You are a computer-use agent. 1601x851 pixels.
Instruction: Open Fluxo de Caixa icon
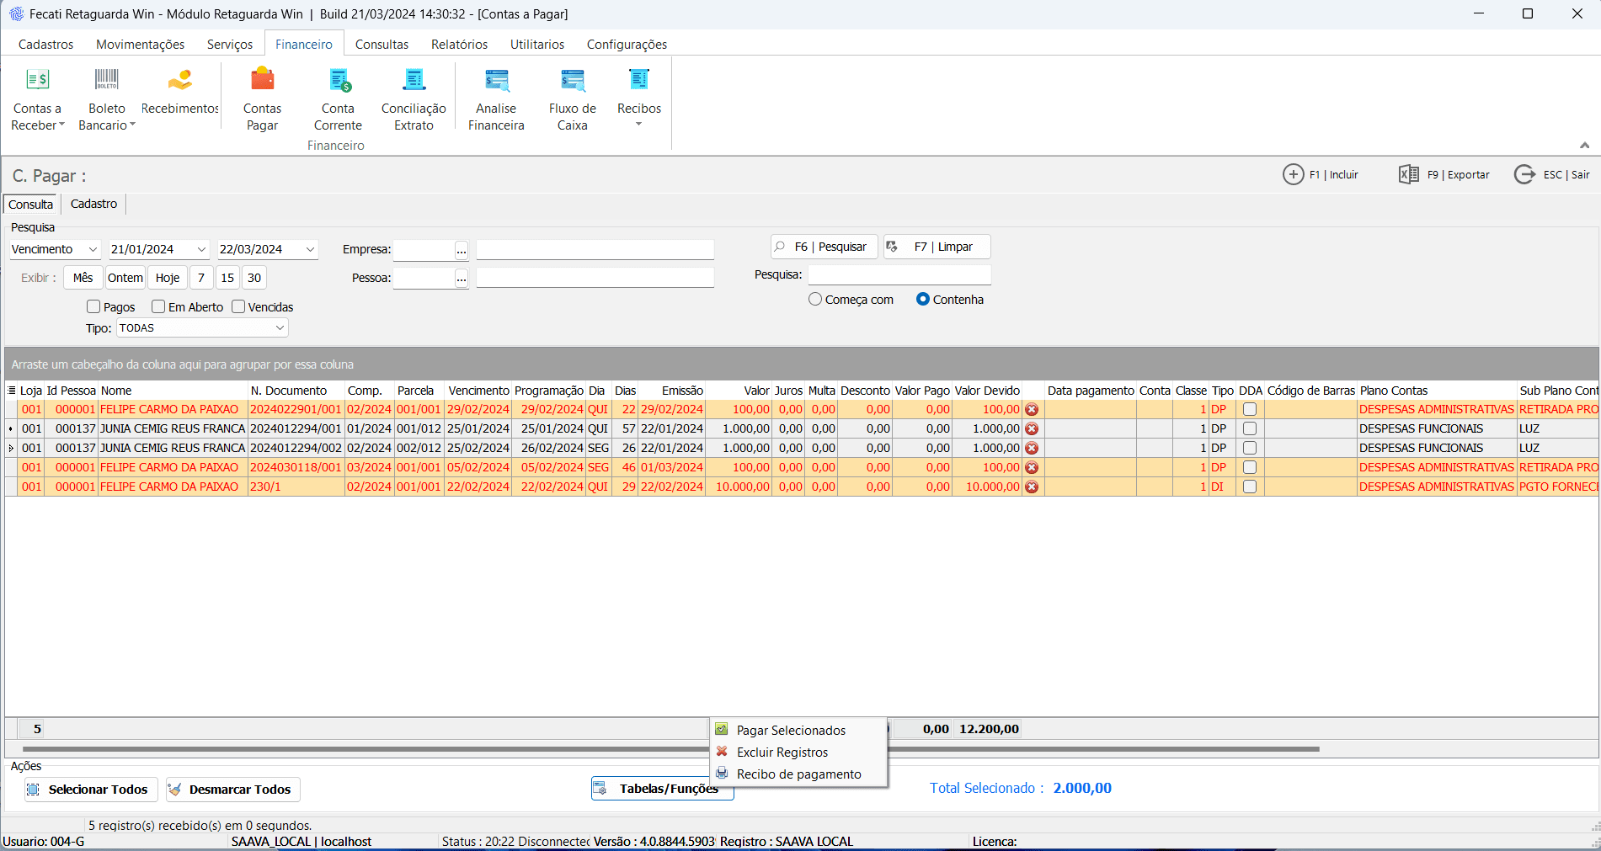pyautogui.click(x=572, y=81)
